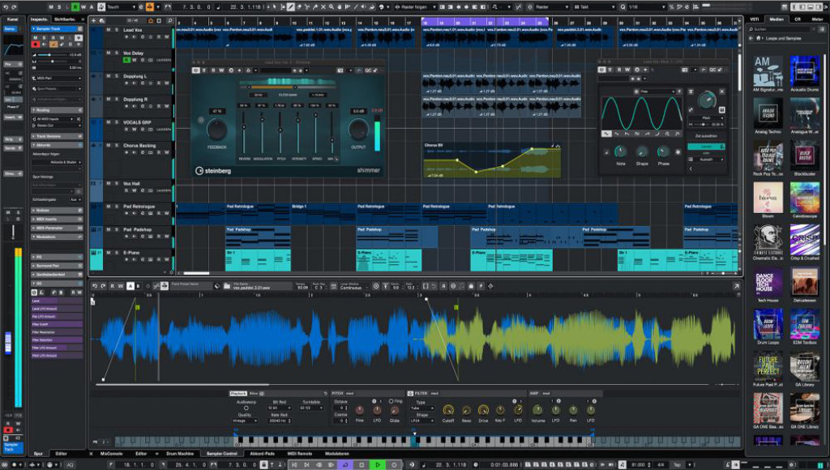Open the Akkord-Pads lower zone tab
830x470 pixels.
pos(263,454)
